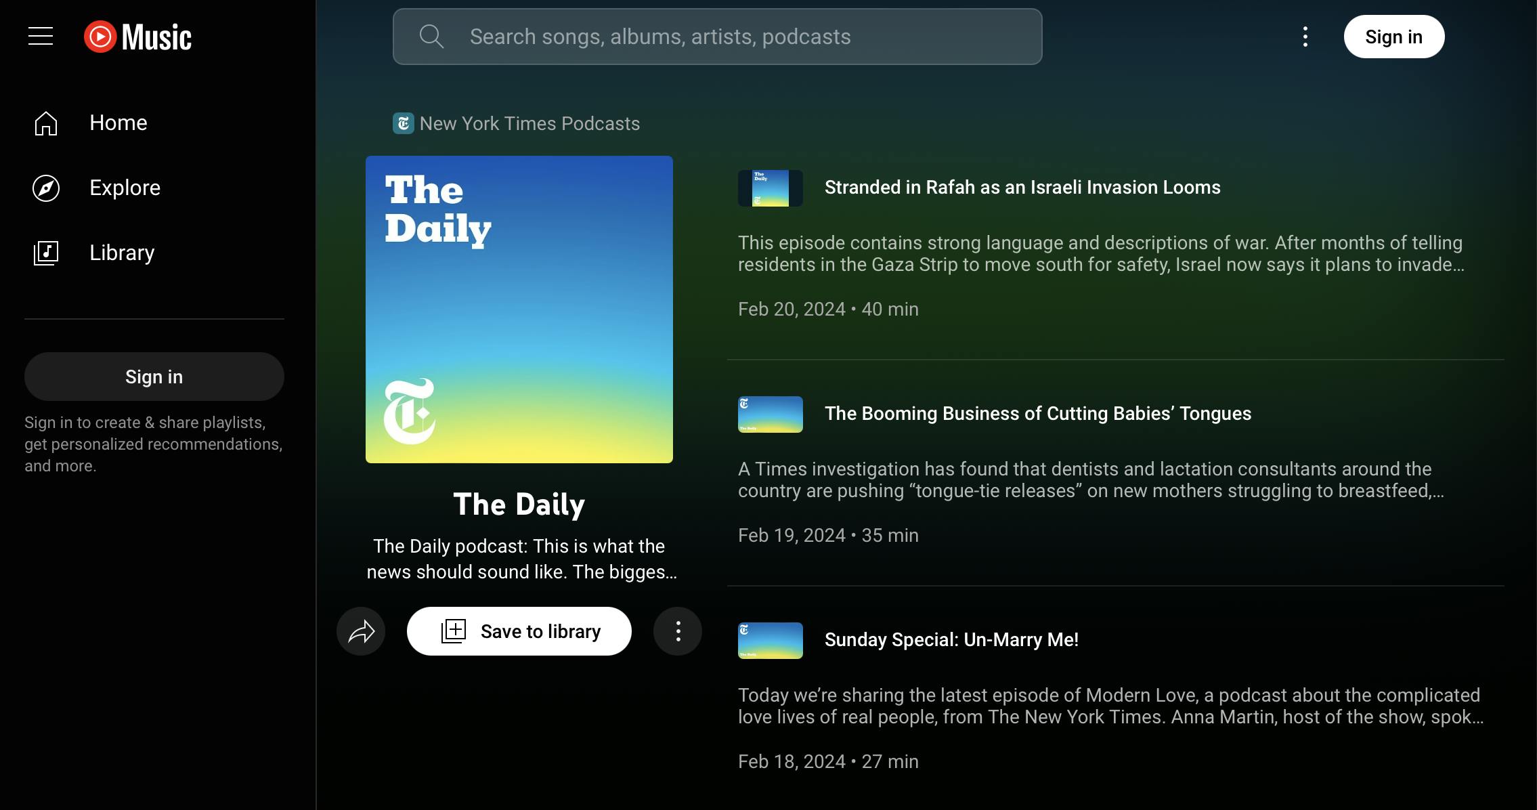
Task: Open Stranded in Rafah episode thumbnail
Action: coord(770,188)
